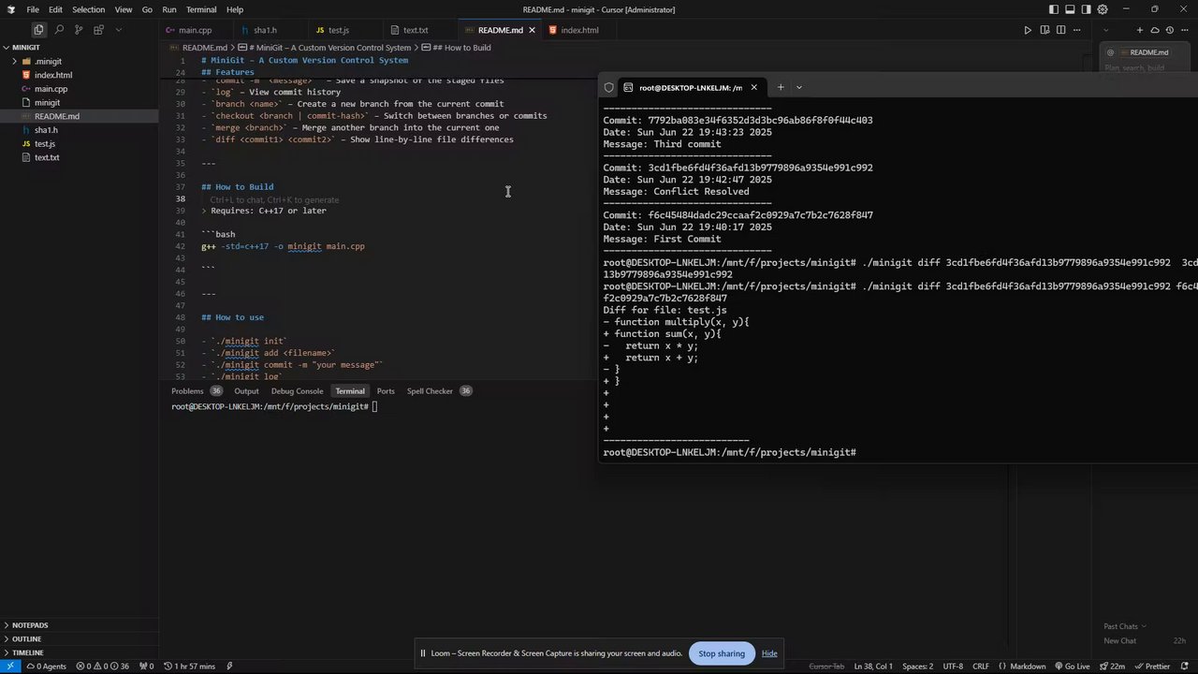Switch to the Spell Checker tab

430,391
